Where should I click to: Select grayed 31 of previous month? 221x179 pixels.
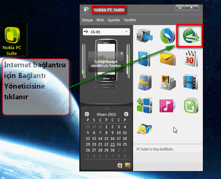100,127
